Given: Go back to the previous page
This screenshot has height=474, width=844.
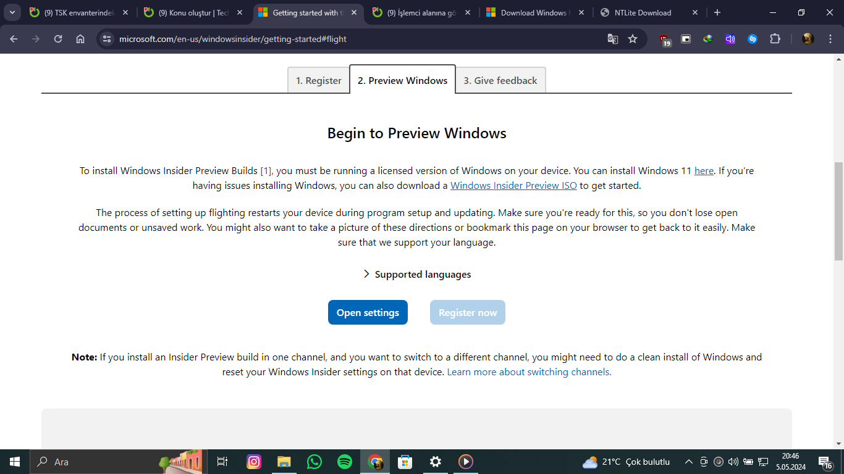Looking at the screenshot, I should (14, 39).
